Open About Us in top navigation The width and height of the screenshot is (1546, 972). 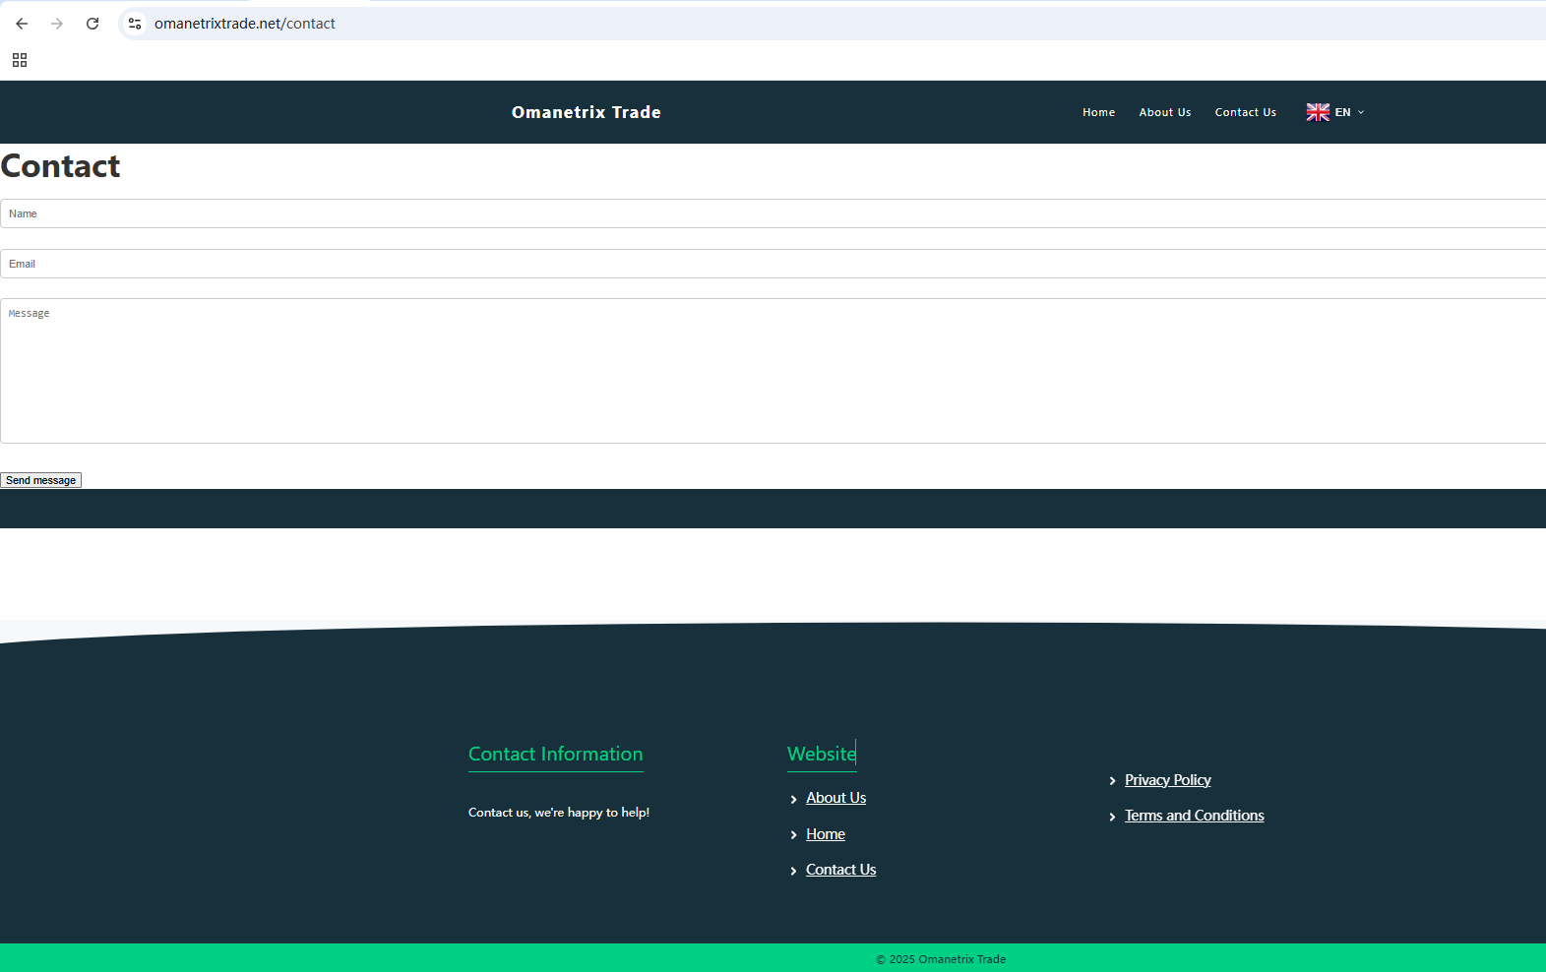click(x=1164, y=112)
